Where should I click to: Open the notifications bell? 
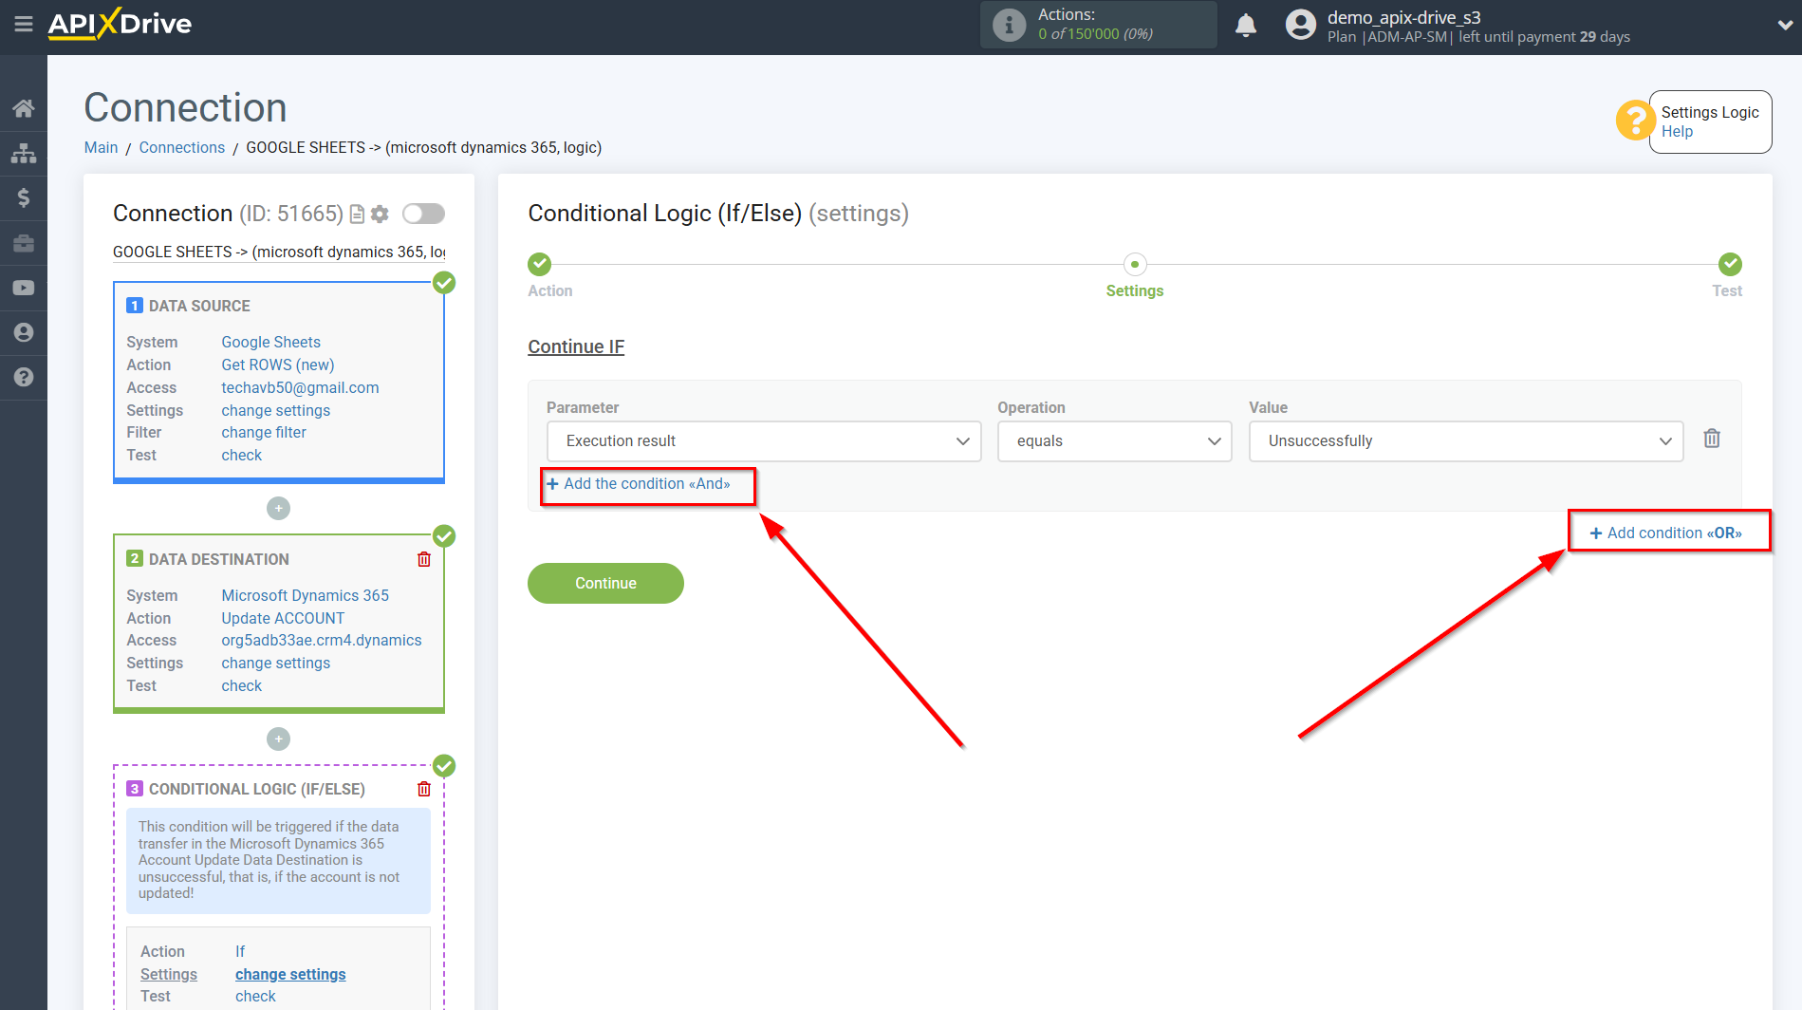[x=1246, y=25]
